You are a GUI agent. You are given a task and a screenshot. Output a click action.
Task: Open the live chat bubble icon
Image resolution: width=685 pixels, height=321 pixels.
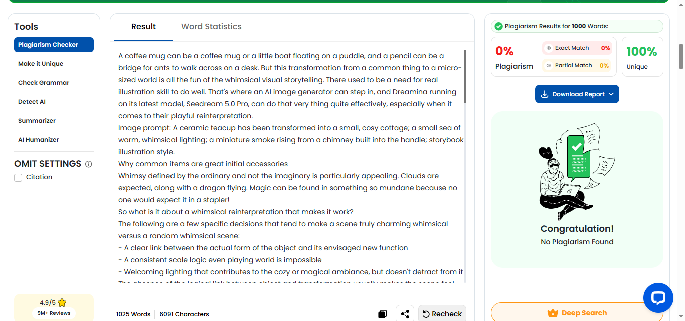point(658,298)
